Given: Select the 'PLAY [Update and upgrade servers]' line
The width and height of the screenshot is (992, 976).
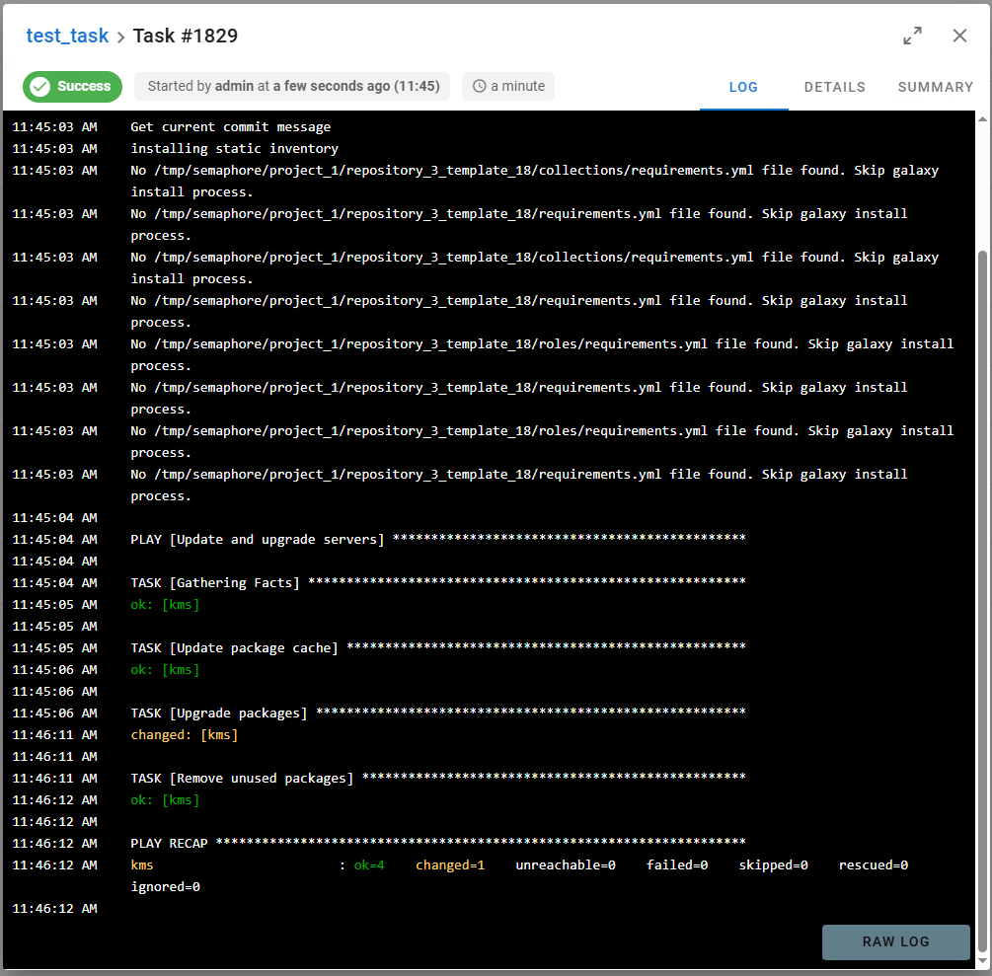Looking at the screenshot, I should coord(258,540).
